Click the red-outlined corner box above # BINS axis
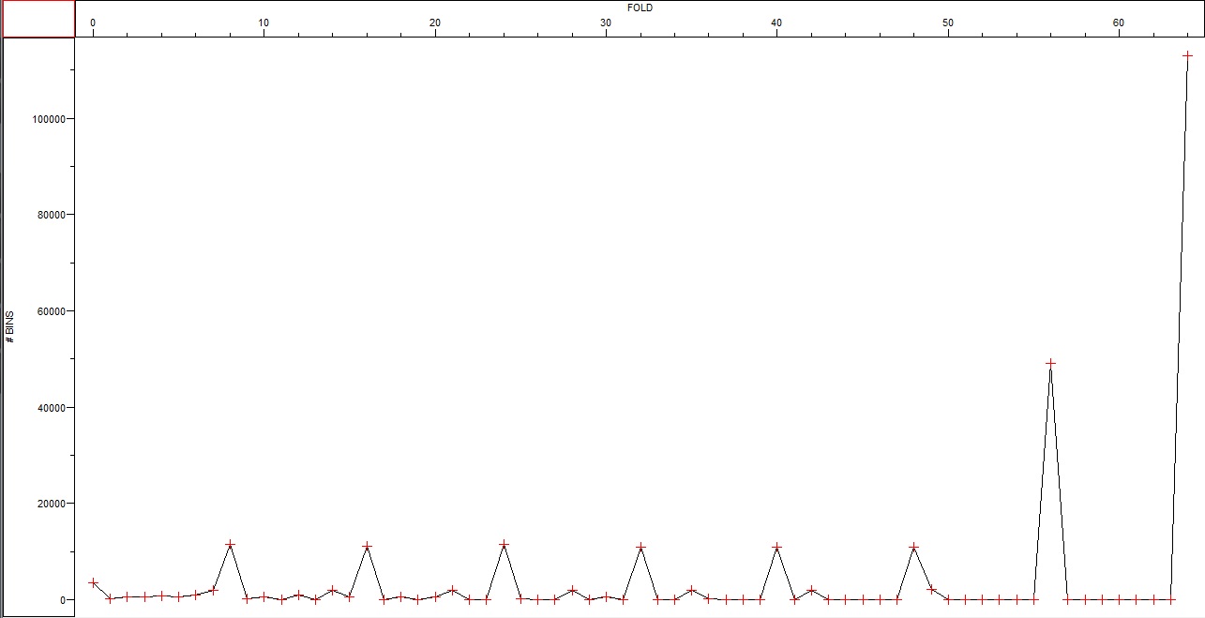 (x=38, y=19)
